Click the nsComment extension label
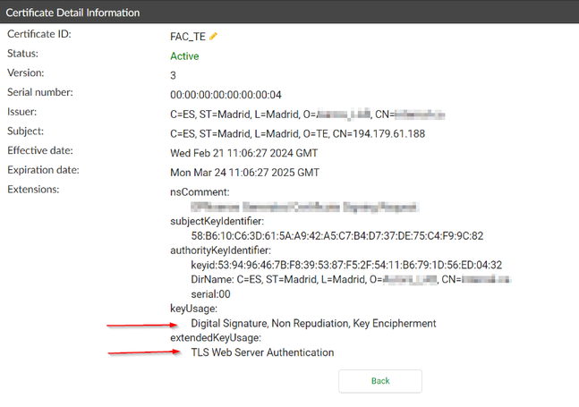The image size is (579, 407). 200,192
